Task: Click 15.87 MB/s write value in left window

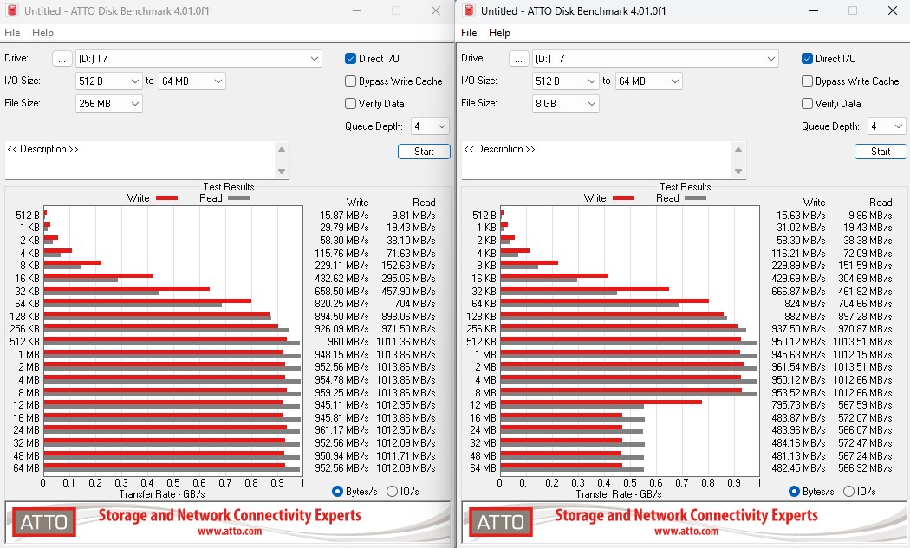Action: [344, 216]
